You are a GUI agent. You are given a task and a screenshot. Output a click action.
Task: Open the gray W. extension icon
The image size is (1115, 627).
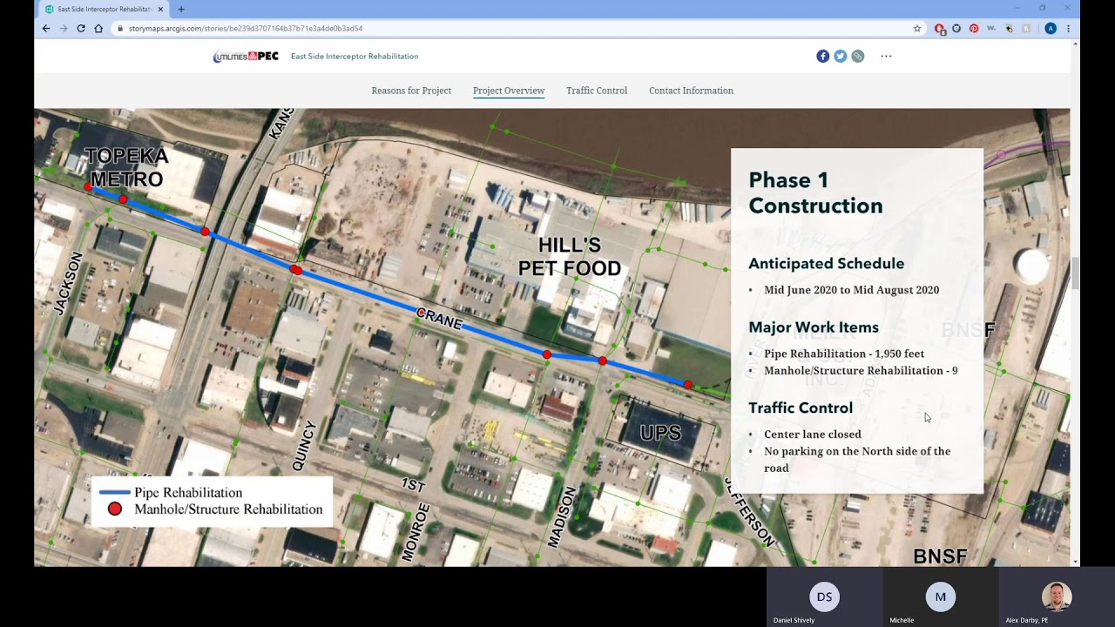click(991, 28)
